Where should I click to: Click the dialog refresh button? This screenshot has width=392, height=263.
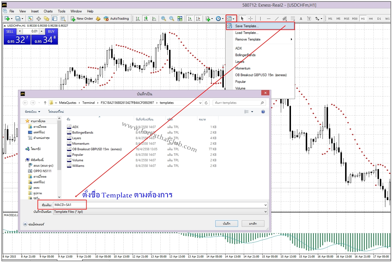206,103
